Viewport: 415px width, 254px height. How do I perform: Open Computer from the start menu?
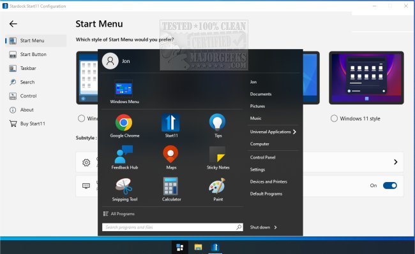tap(259, 144)
